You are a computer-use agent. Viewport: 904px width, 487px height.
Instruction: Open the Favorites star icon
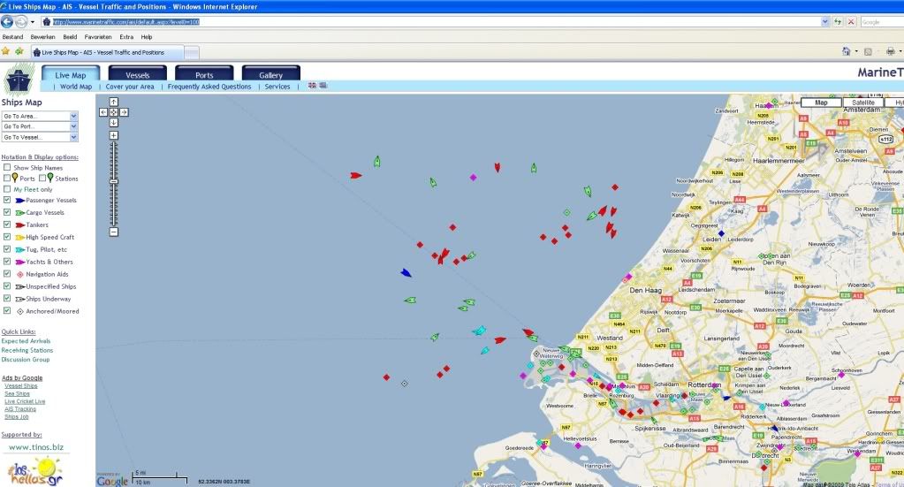(x=6, y=52)
